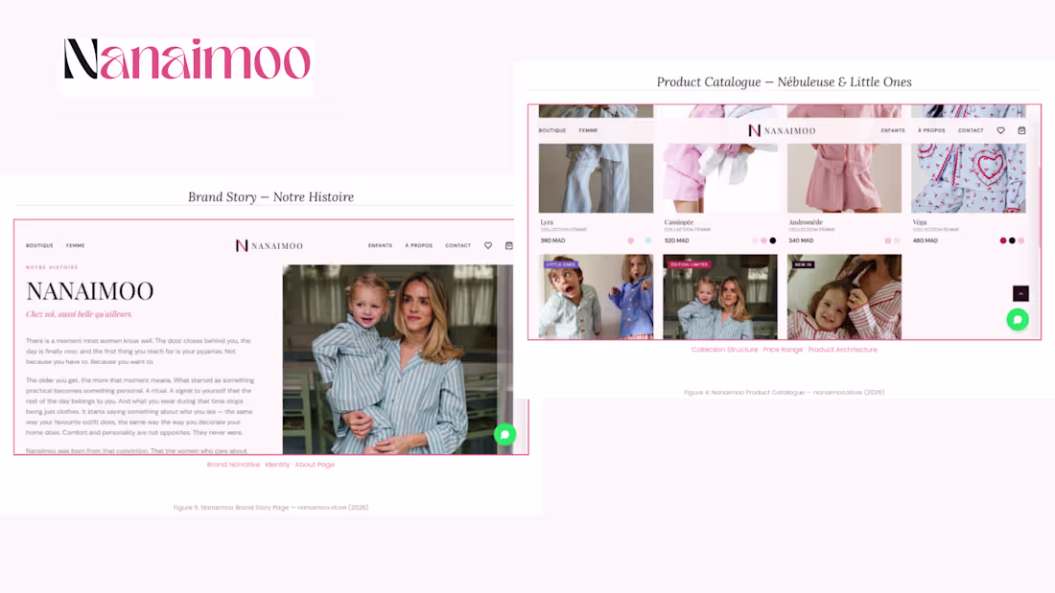This screenshot has height=593, width=1055.
Task: Click the 390 MAD price
Action: tap(553, 240)
